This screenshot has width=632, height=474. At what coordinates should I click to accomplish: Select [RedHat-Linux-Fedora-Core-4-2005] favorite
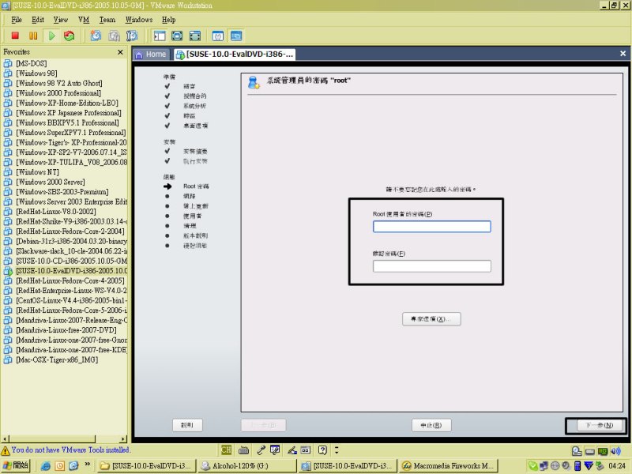point(70,280)
